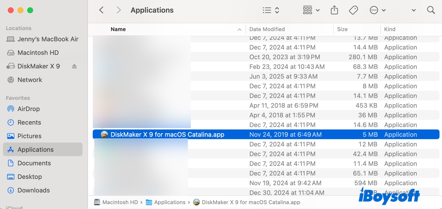Sort by the Date Modified column

pyautogui.click(x=267, y=29)
